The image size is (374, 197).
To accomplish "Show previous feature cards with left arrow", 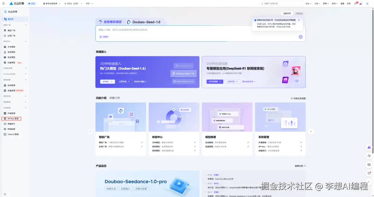I will tap(90, 131).
